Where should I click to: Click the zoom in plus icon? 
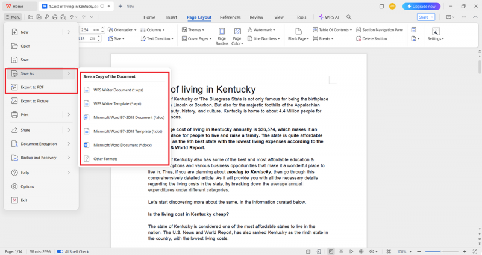tap(465, 251)
